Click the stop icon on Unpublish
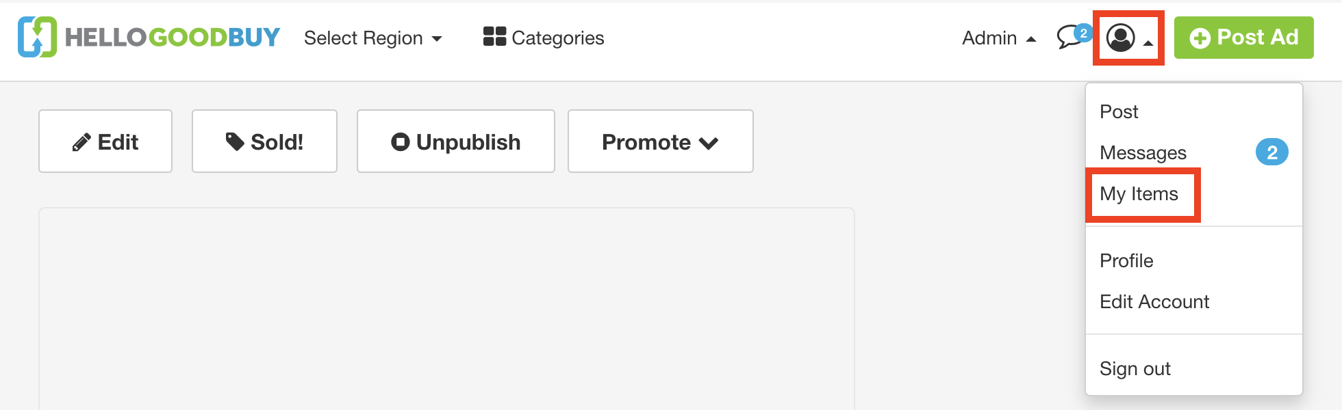Viewport: 1342px width, 410px height. (401, 141)
